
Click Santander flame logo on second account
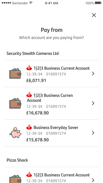29,95
